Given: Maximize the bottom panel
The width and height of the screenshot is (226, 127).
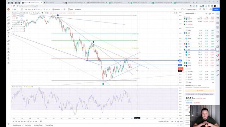Looking at the screenshot, I should [182, 125].
